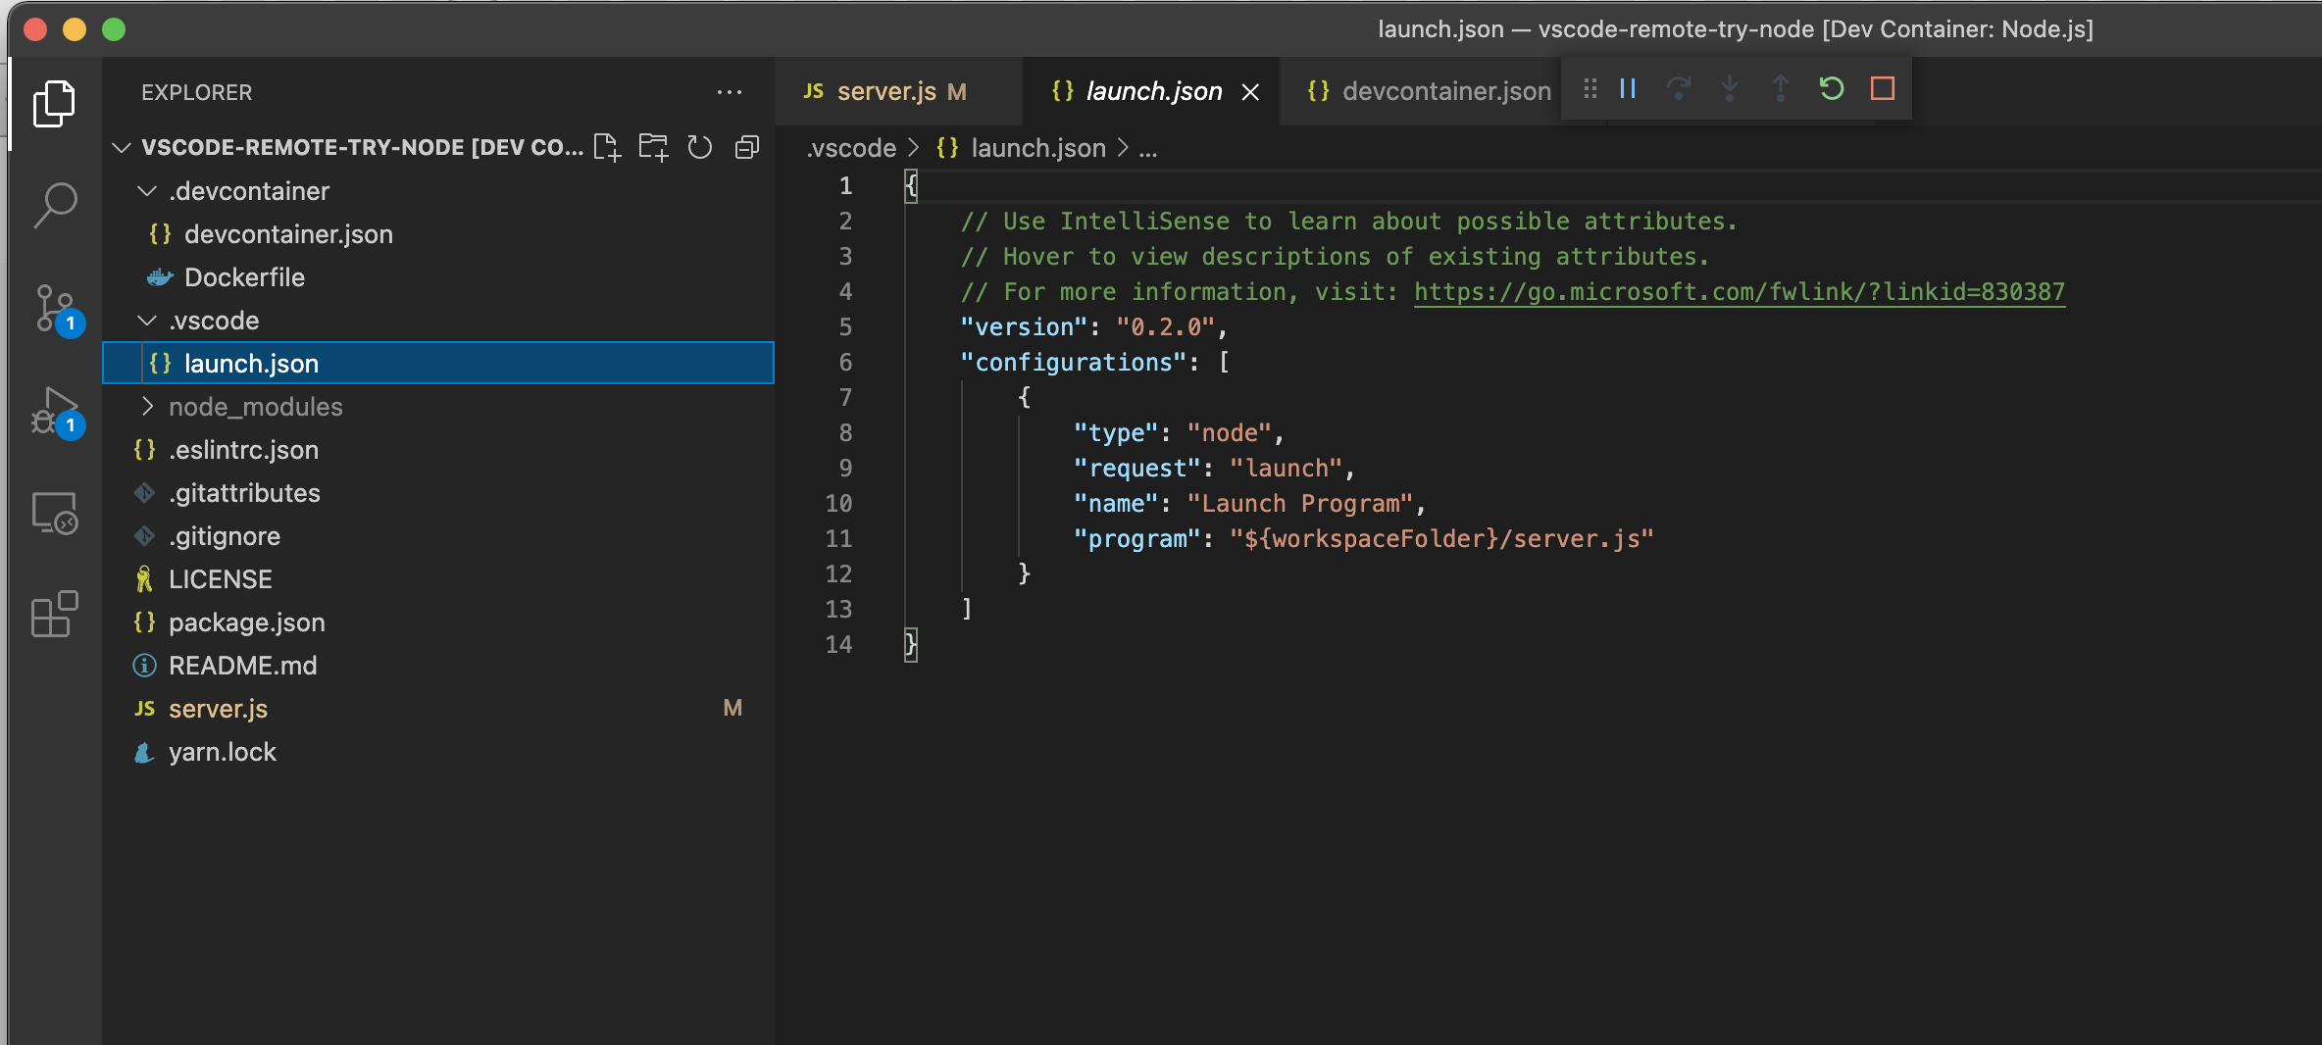
Task: Refresh the Explorer file list
Action: [699, 147]
